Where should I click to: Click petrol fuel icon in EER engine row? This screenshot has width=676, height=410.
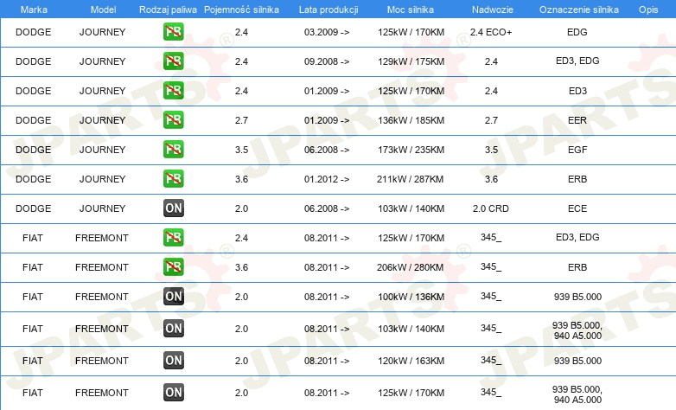173,120
